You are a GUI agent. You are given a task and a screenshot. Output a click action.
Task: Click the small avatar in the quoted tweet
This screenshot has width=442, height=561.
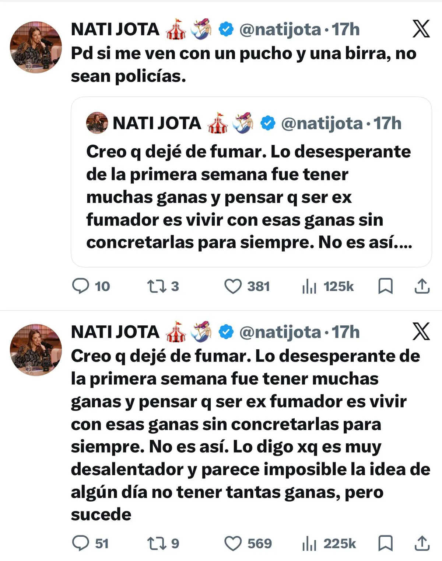(97, 123)
